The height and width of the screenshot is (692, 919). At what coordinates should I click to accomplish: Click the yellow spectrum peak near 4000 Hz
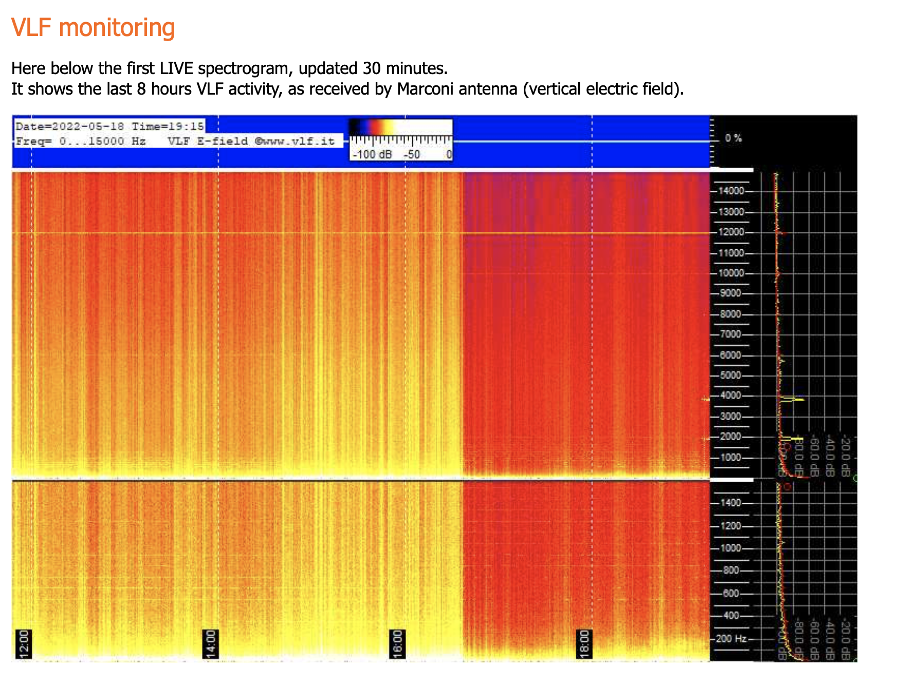(x=792, y=399)
